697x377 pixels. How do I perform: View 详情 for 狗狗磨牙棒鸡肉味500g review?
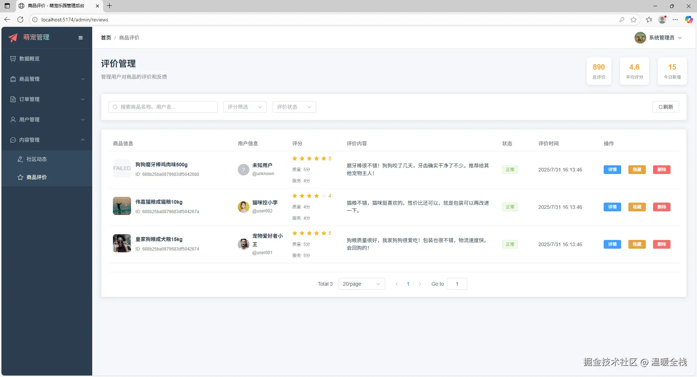[612, 170]
